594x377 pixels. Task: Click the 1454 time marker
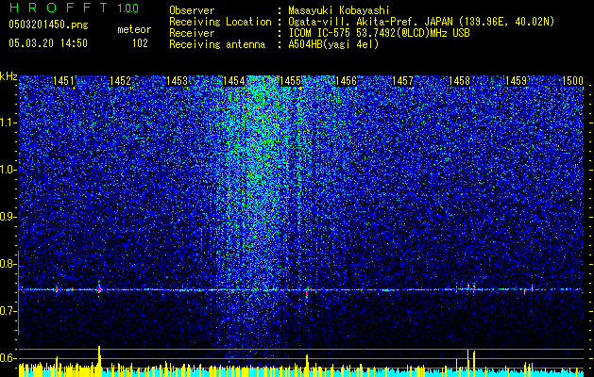click(x=234, y=80)
